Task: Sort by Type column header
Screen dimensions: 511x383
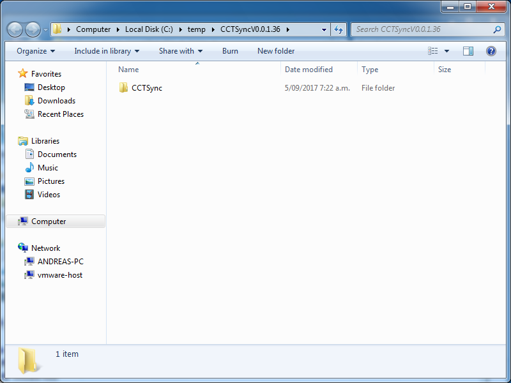Action: pyautogui.click(x=370, y=70)
